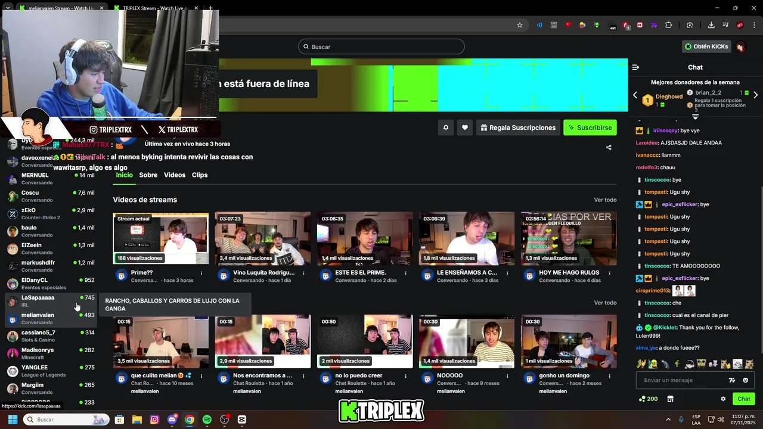763x429 pixels.
Task: Open the chat shop icon
Action: (670, 399)
